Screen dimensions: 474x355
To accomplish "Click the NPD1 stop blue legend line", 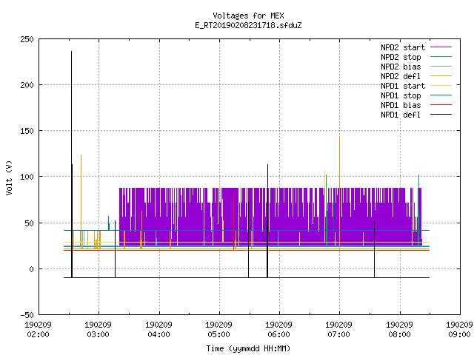I will click(x=441, y=95).
